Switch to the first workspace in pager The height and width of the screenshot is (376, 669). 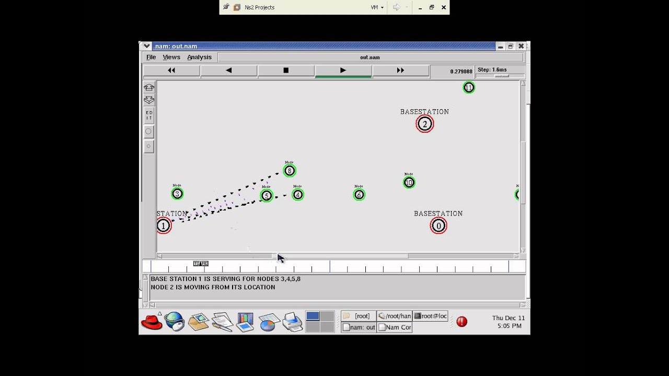(x=313, y=316)
